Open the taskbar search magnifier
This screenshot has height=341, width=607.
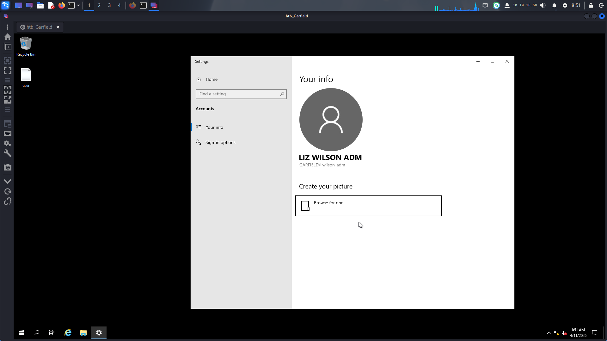tap(37, 332)
